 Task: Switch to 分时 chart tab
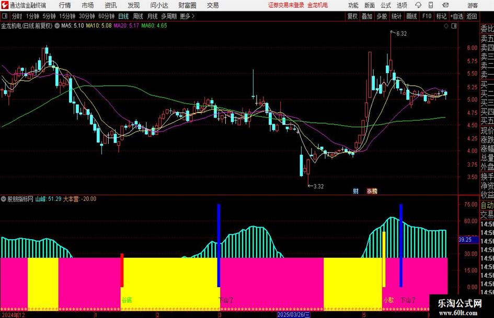17,16
